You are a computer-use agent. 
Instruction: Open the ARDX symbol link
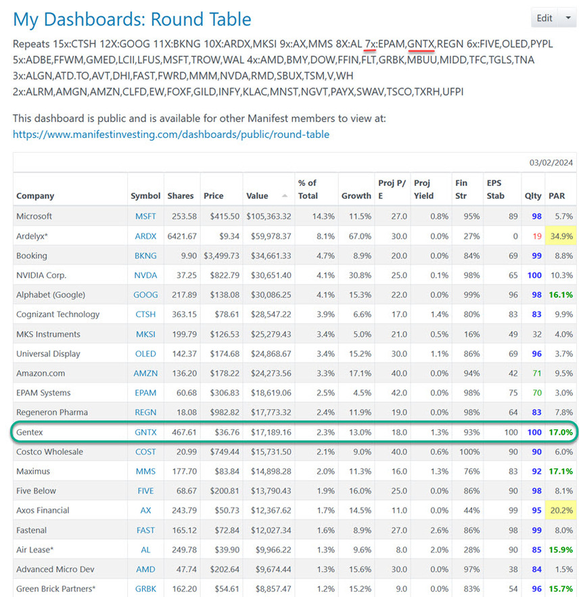(145, 236)
